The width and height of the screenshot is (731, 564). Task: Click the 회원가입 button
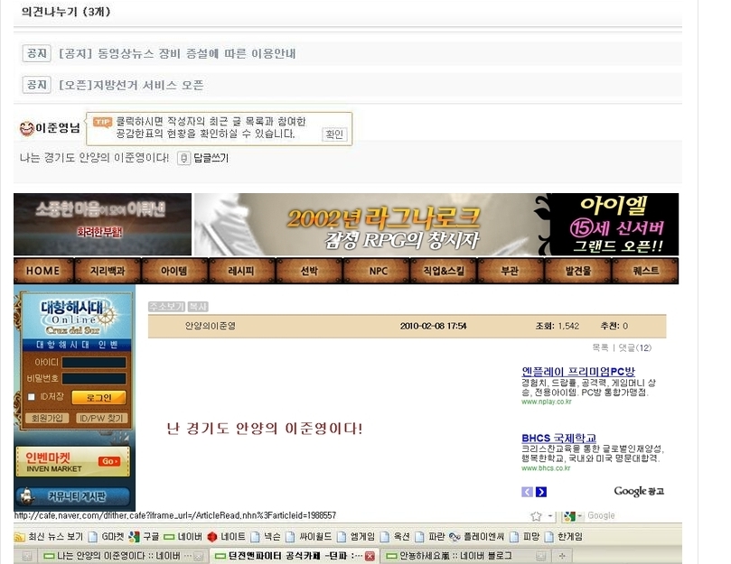click(x=47, y=418)
